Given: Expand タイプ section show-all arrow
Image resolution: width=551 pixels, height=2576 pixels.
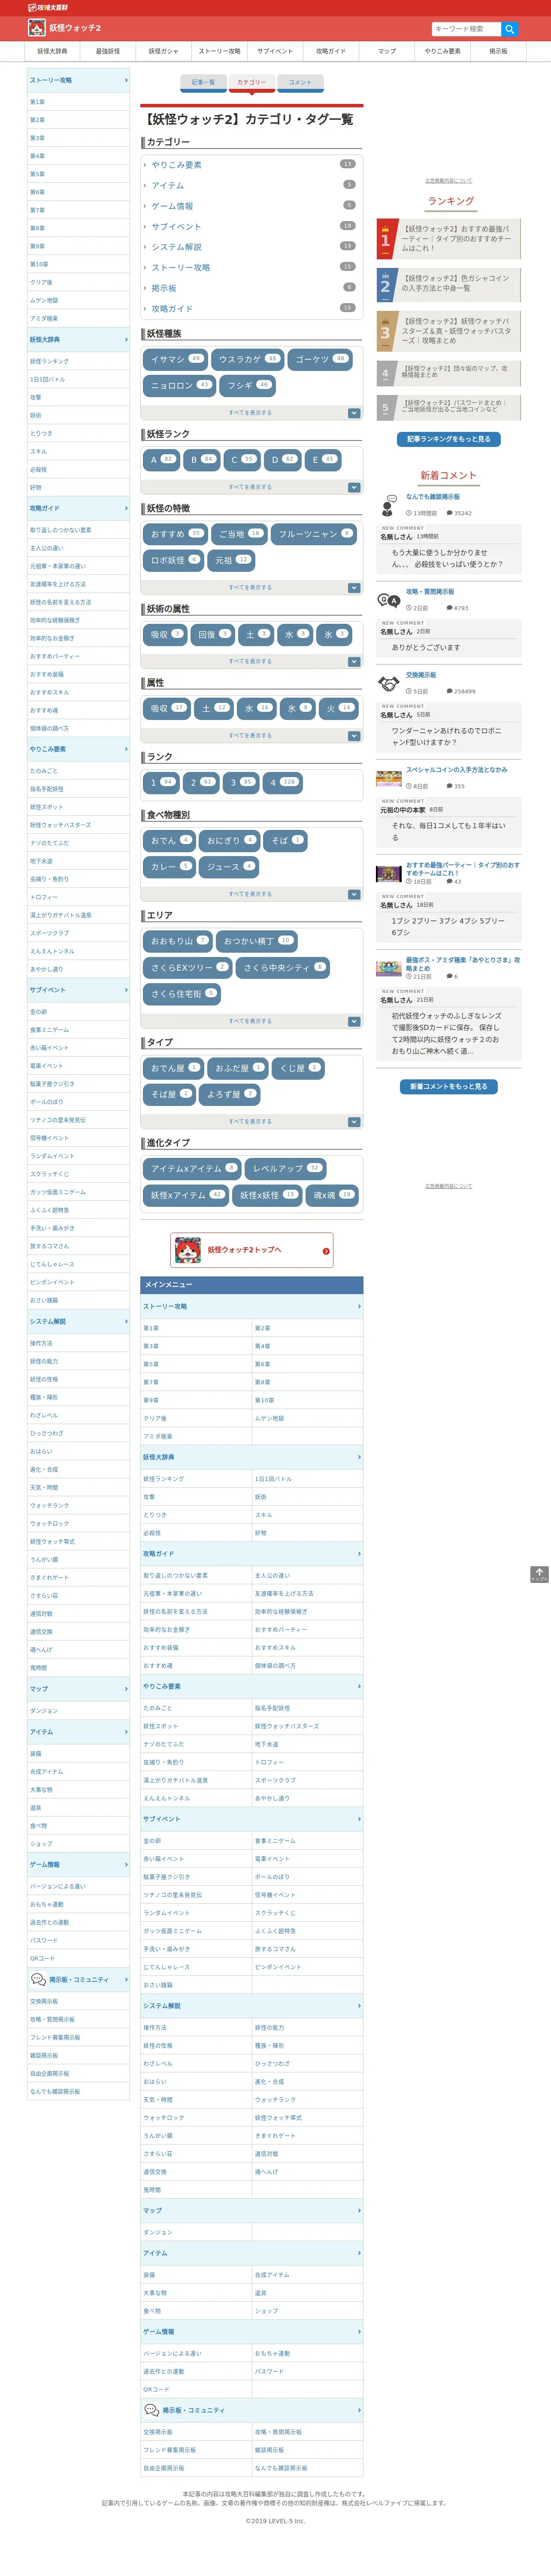Looking at the screenshot, I should click(x=354, y=1121).
